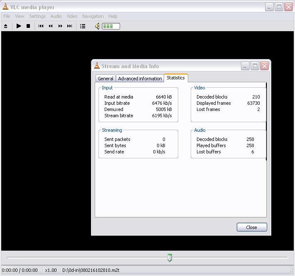This screenshot has width=295, height=276.
Task: Click the Audio group heading
Action: (x=199, y=130)
